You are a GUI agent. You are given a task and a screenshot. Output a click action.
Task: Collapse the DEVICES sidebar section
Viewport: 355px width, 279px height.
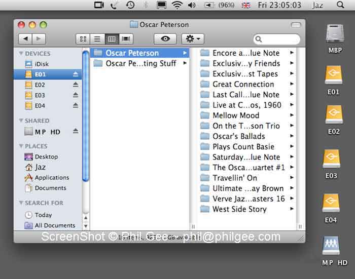(21, 54)
